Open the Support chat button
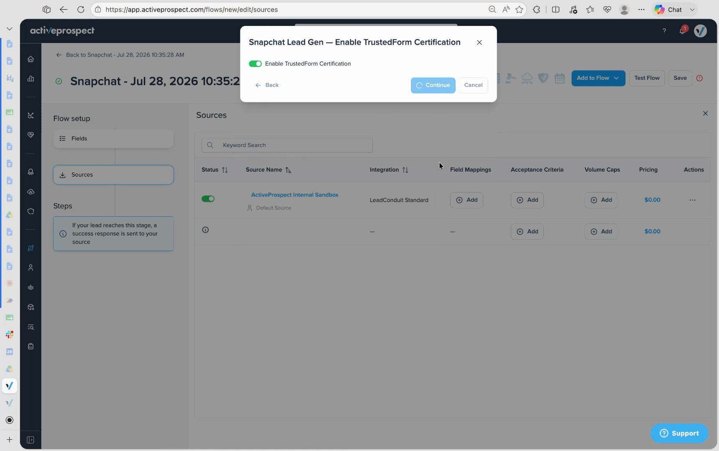Viewport: 719px width, 451px height. click(x=679, y=433)
